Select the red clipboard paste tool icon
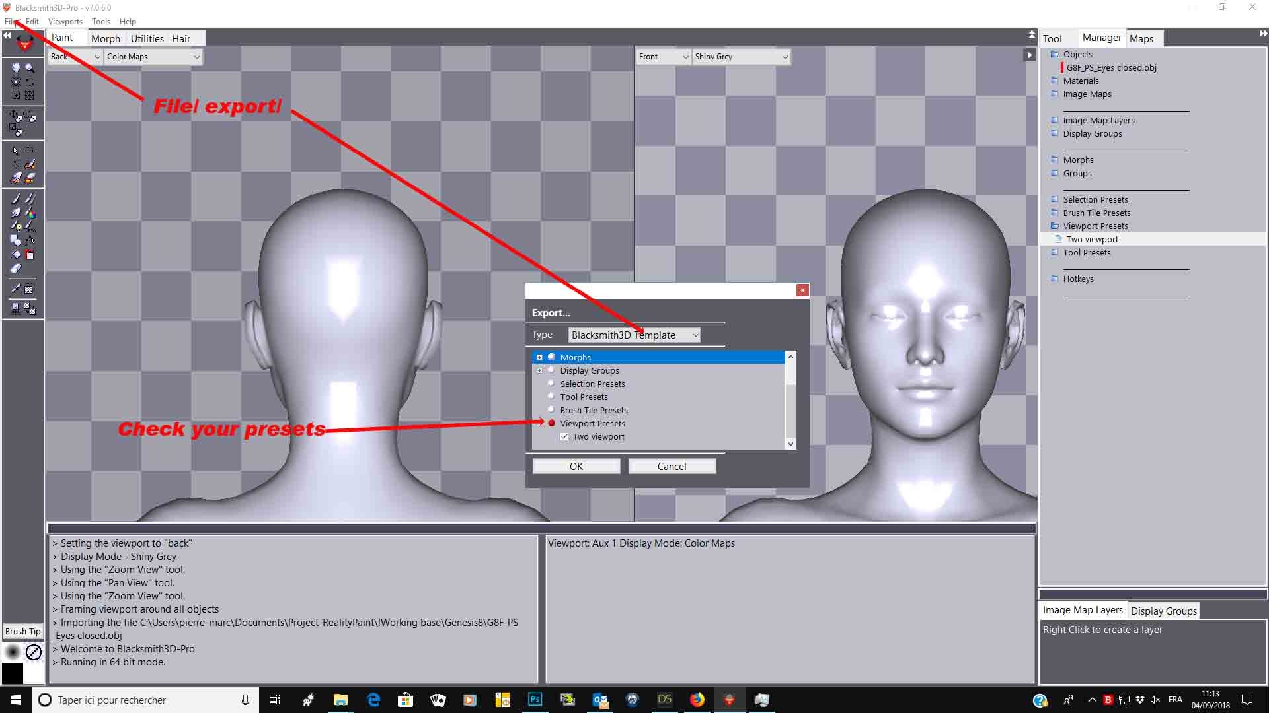Viewport: 1269px width, 713px height. pos(30,255)
